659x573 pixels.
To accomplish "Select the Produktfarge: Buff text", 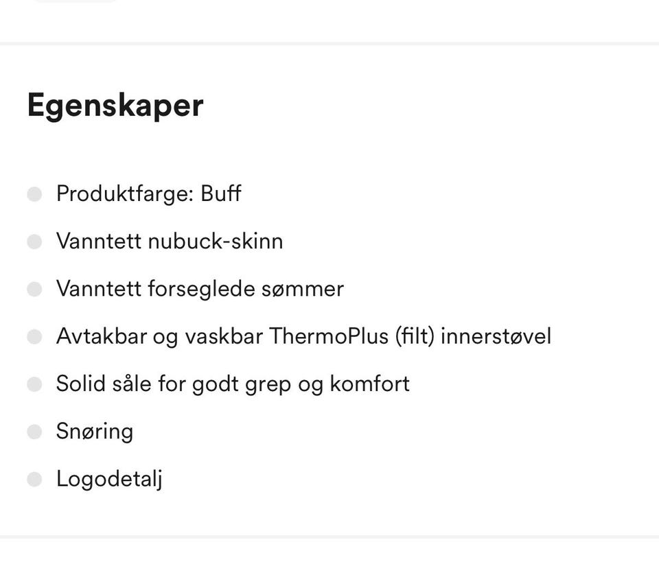I will (149, 194).
